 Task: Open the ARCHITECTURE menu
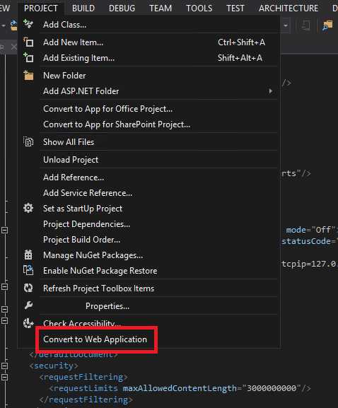289,8
